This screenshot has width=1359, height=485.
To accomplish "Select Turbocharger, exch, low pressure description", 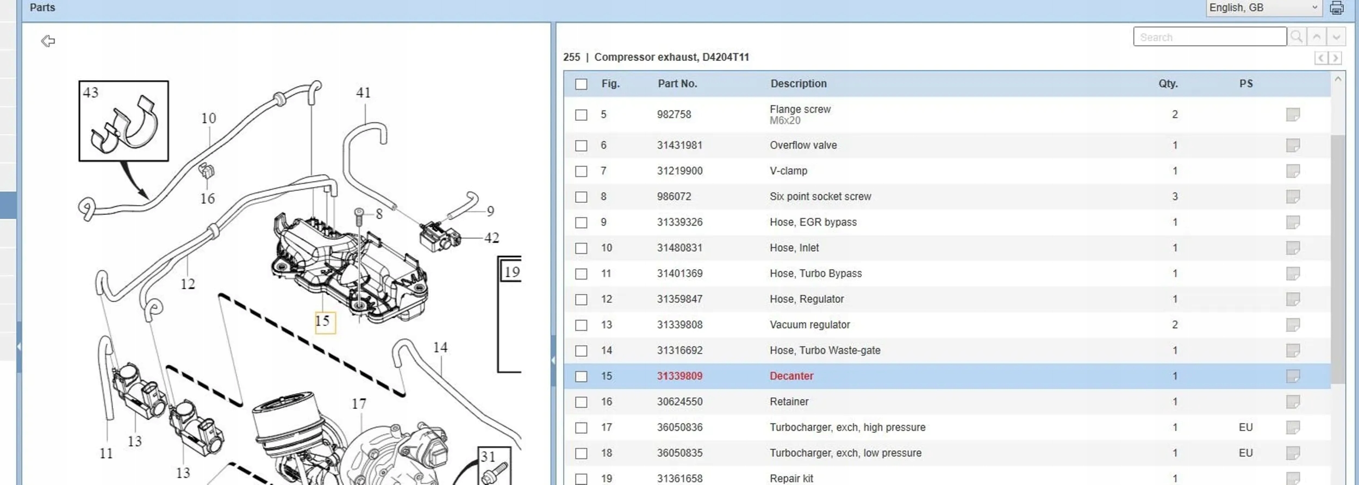I will (x=845, y=453).
